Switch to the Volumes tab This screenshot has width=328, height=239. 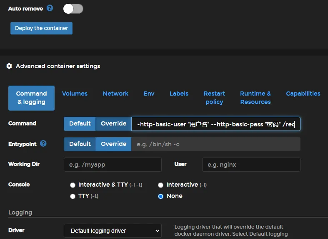pyautogui.click(x=75, y=94)
